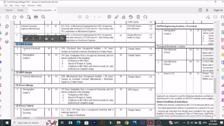Expand the right tools pane arrow
The image size is (224, 126).
[x=218, y=70]
